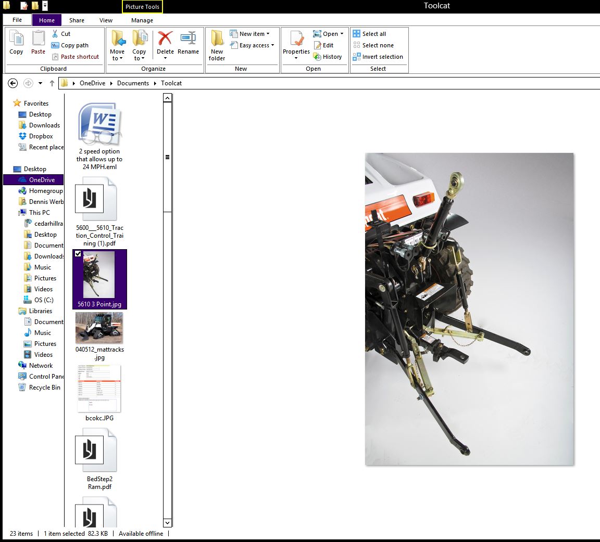Open the Properties dropdown arrow
The width and height of the screenshot is (600, 542).
coord(296,58)
